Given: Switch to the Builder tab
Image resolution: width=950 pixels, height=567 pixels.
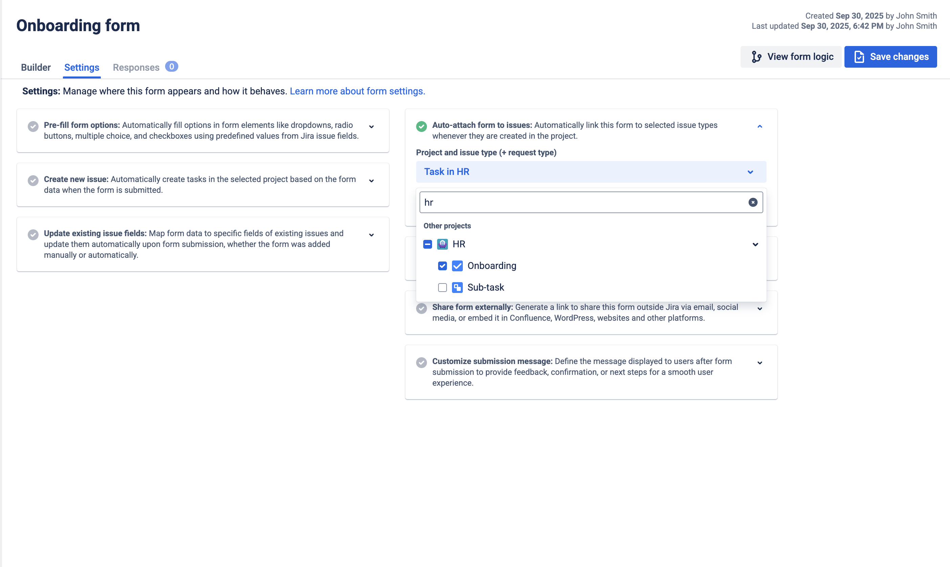Looking at the screenshot, I should [36, 67].
